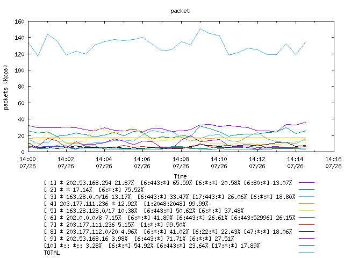
Task: Click the 100 y-axis tick label
Action: click(19, 70)
